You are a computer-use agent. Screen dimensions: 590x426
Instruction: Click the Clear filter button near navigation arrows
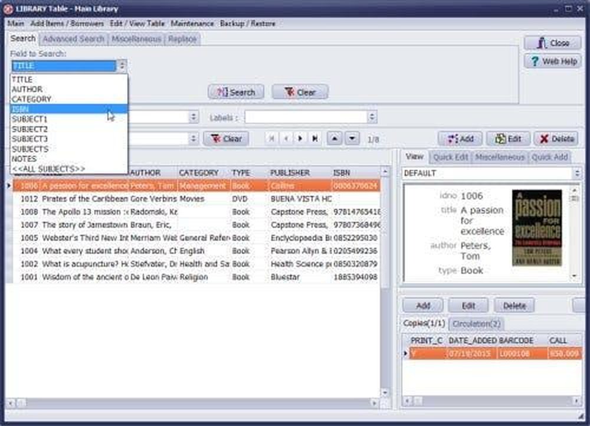click(x=226, y=139)
